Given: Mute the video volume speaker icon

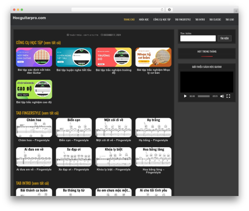Looking at the screenshot, I should coord(222,96).
